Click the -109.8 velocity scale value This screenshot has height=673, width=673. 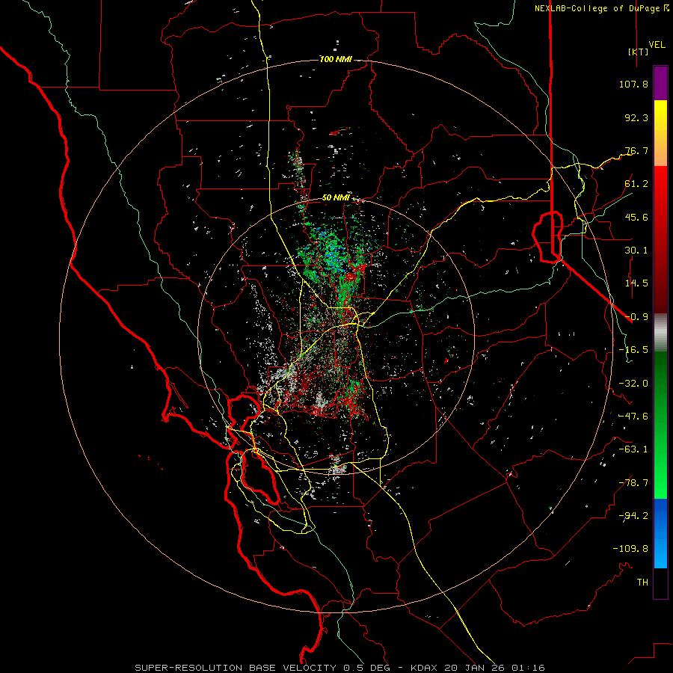point(630,549)
